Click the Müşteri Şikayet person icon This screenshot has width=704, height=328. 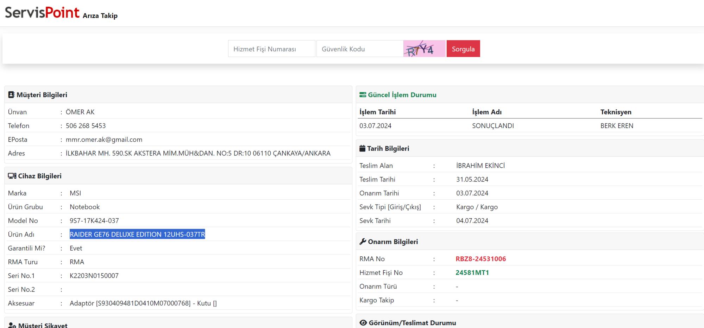(12, 325)
